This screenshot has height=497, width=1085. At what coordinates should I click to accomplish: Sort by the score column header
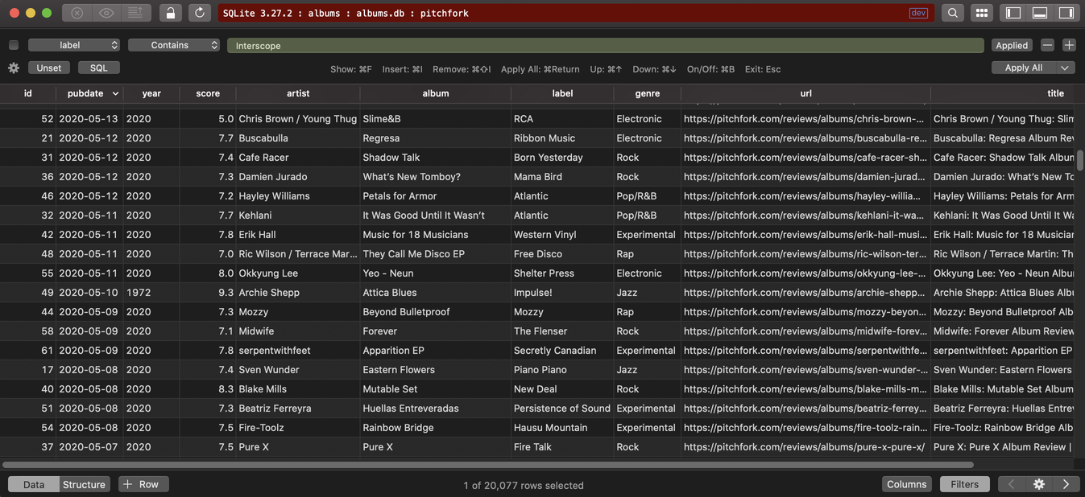click(208, 93)
